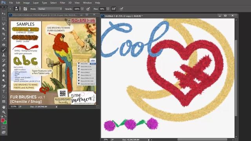This screenshot has height=141, width=251.
Task: Select the Paint Bucket tool
Action: point(4,70)
